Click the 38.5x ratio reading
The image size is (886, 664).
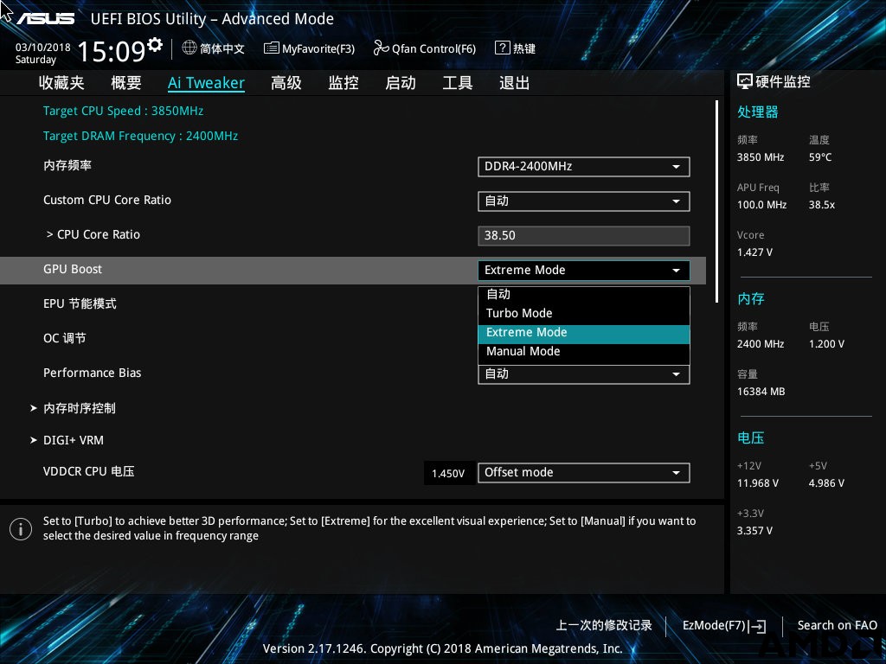tap(822, 205)
